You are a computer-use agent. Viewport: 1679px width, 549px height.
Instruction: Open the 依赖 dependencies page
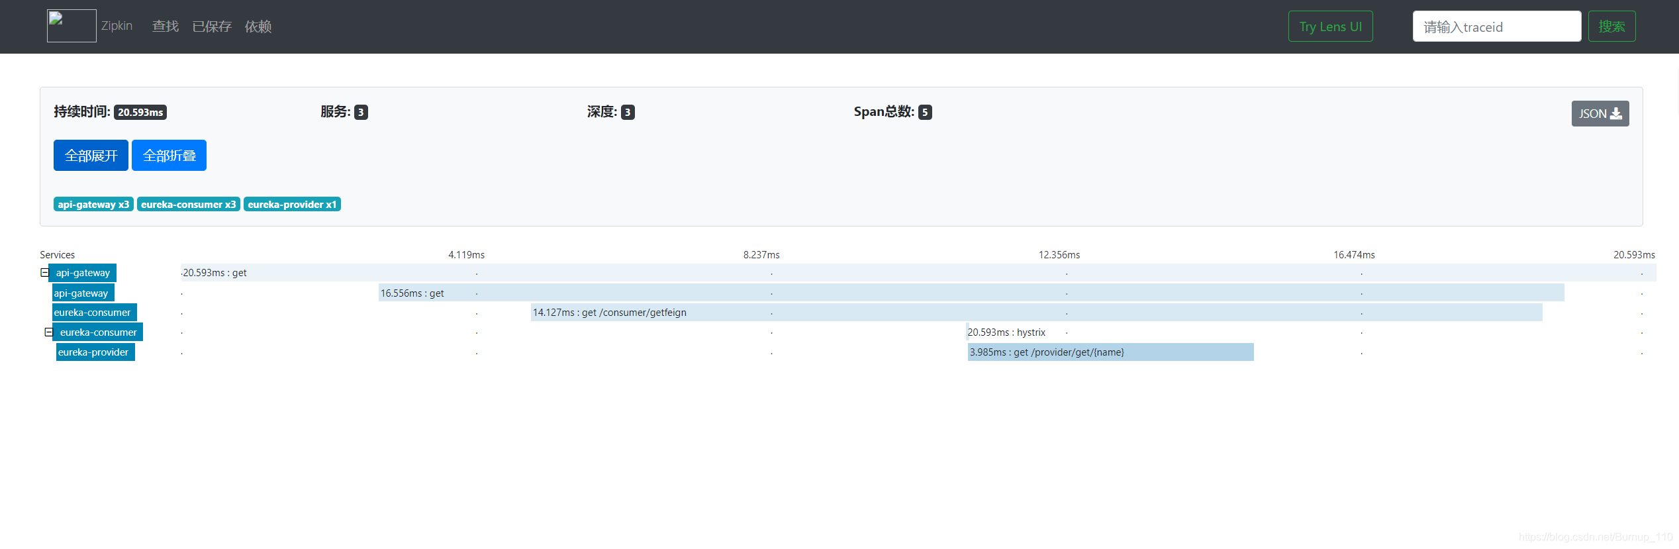pos(258,26)
